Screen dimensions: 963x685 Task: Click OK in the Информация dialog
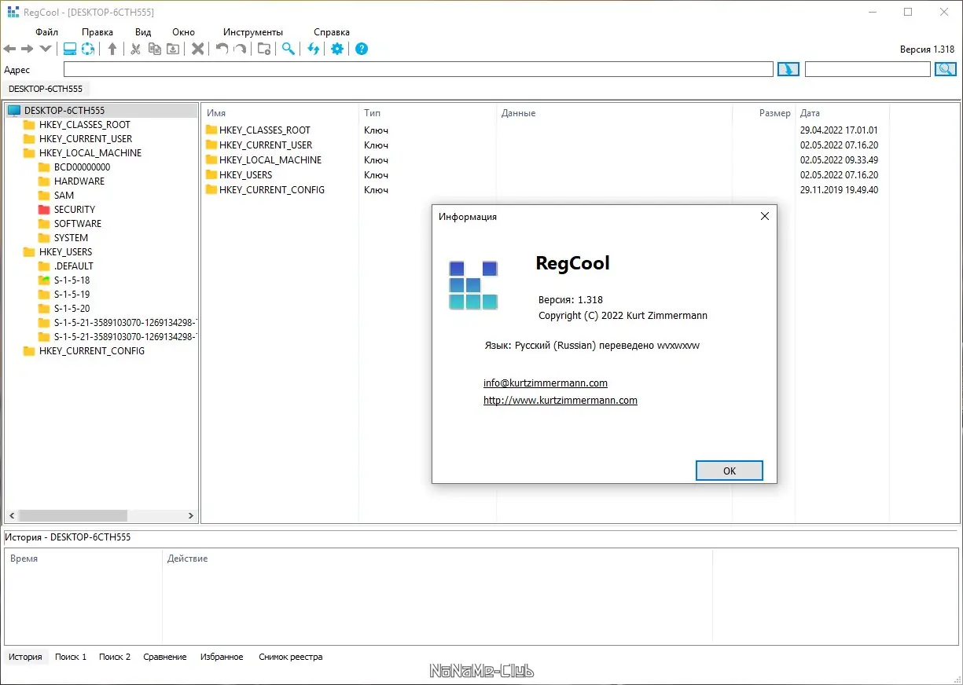tap(730, 471)
